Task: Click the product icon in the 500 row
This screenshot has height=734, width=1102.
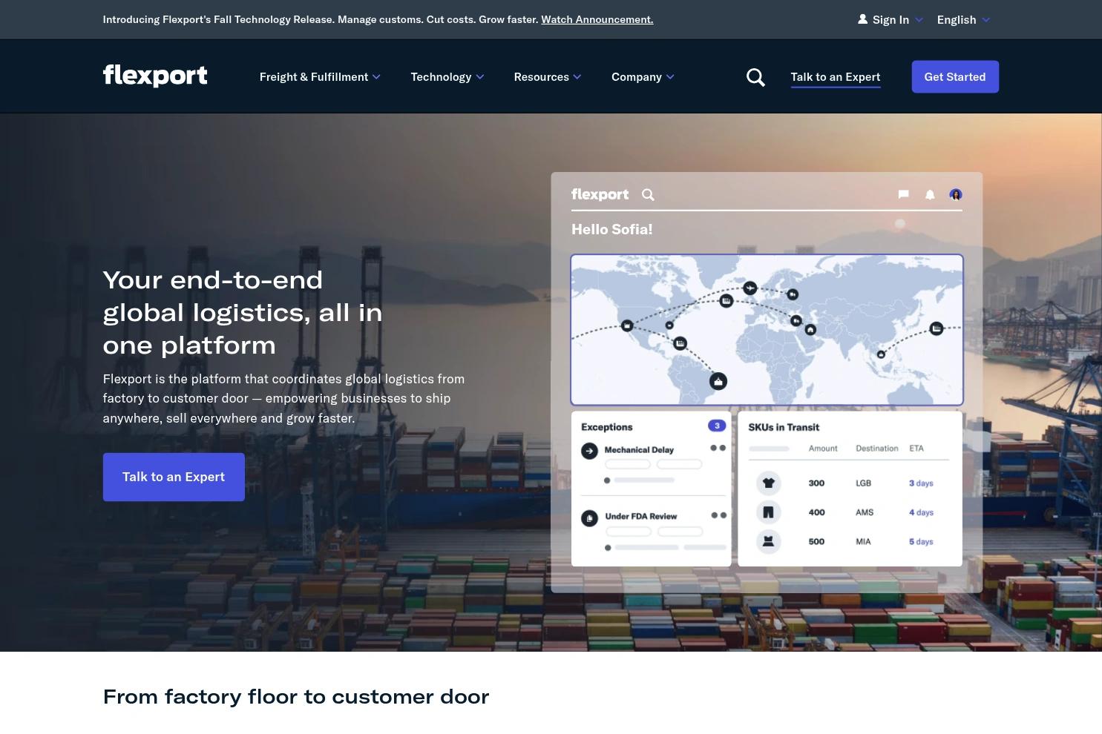Action: [x=768, y=541]
